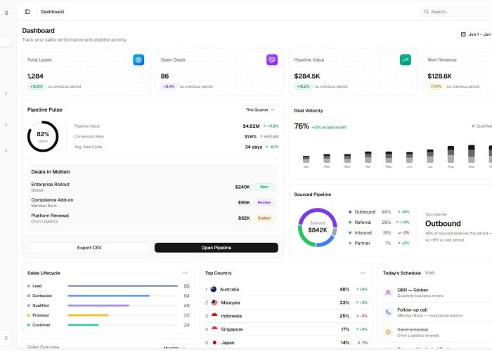Click the Contacted lifecycle progress bar
This screenshot has height=351, width=492.
[x=123, y=296]
